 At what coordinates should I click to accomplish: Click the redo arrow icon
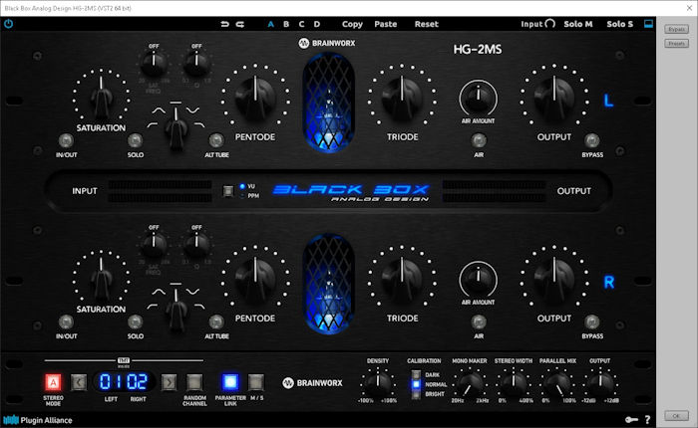[x=240, y=24]
